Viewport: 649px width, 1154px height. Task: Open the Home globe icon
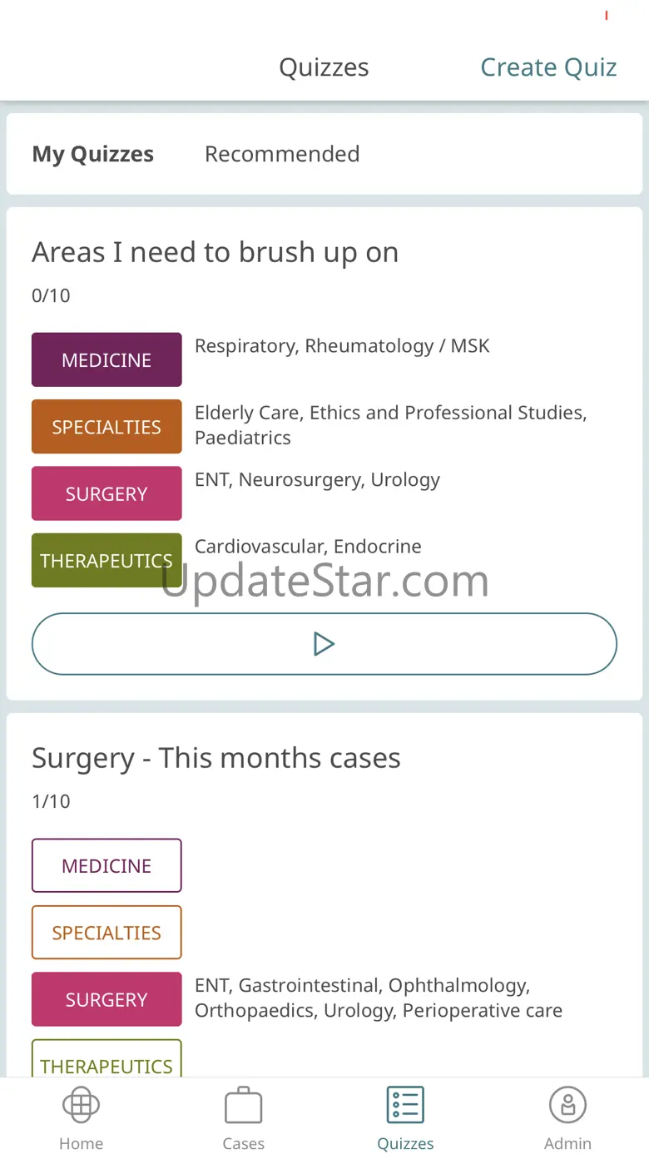81,1105
